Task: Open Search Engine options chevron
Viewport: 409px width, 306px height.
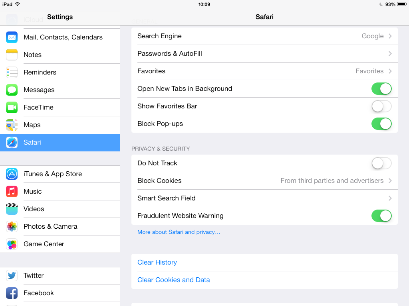Action: coord(390,36)
